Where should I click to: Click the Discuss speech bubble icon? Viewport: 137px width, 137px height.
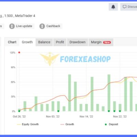coord(124,7)
